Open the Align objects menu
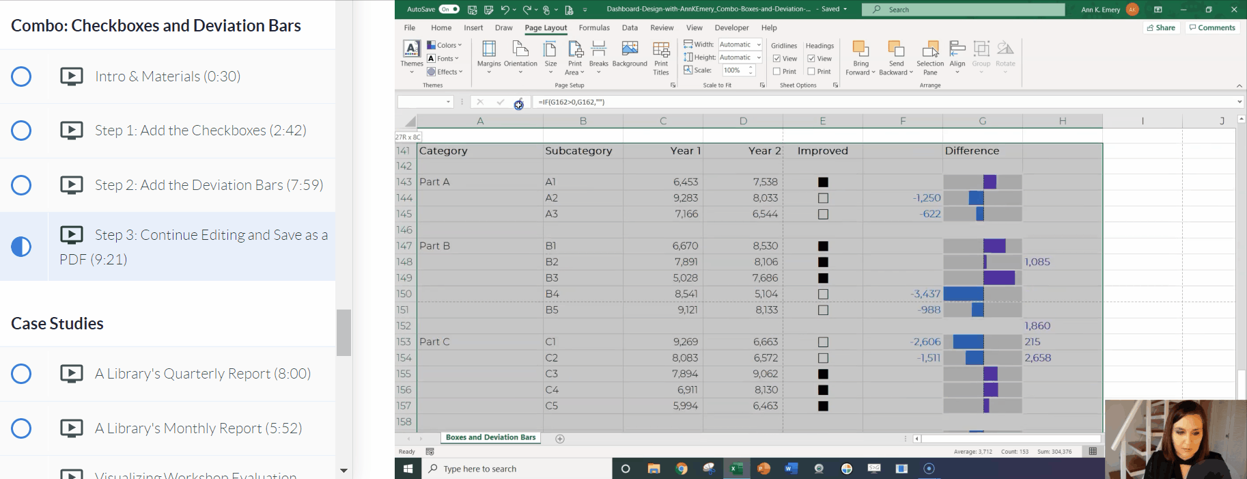 957,57
